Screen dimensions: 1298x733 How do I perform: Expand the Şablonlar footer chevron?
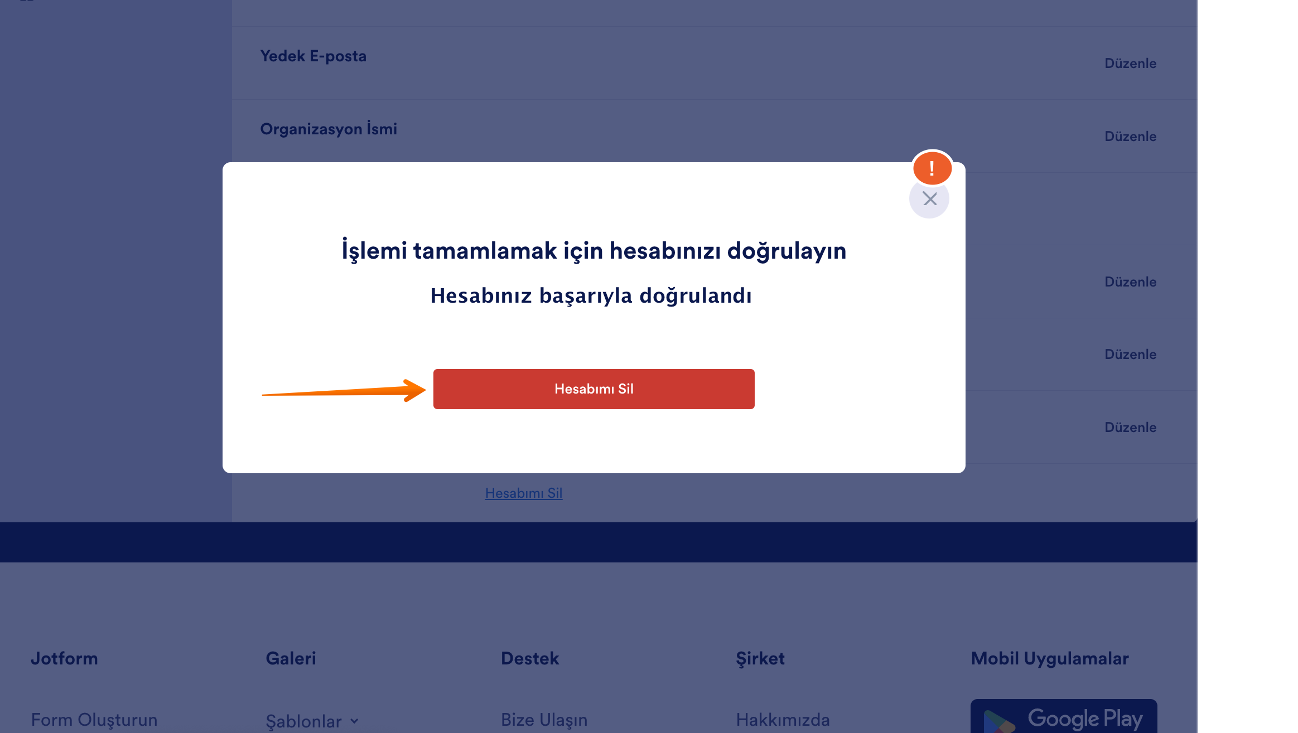click(x=355, y=721)
